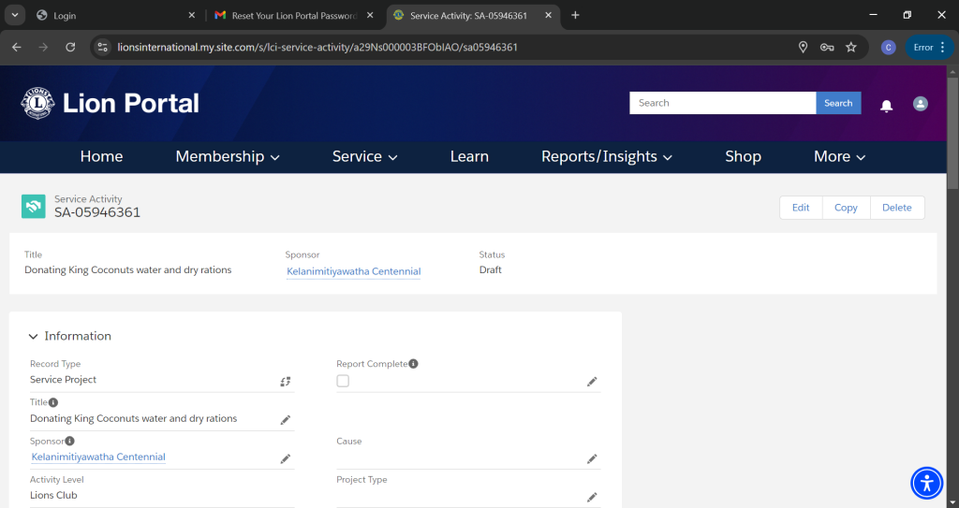Click the blue Search button
959x508 pixels.
[x=838, y=103]
